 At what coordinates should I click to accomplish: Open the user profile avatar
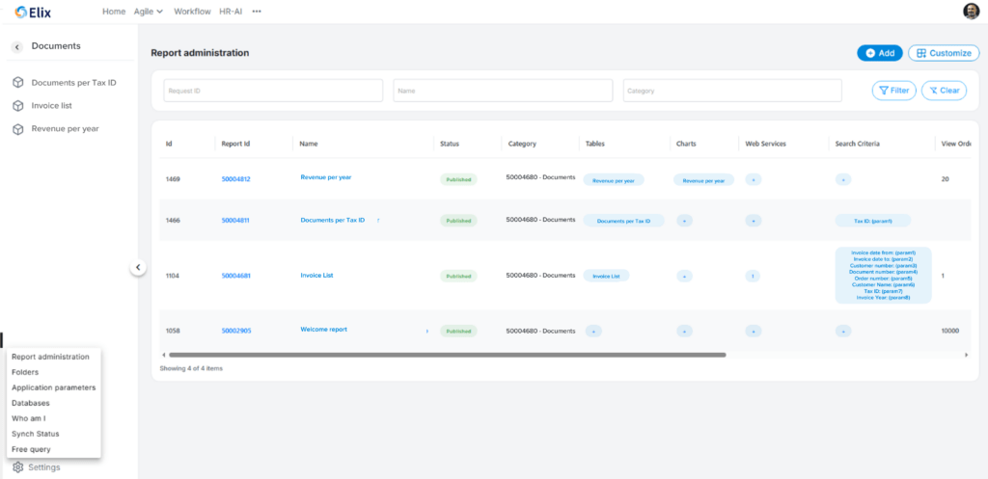pos(971,12)
